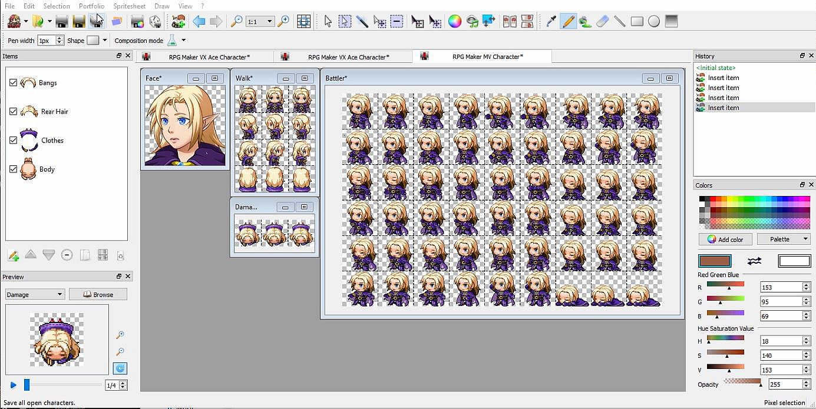Screen dimensions: 816x409
Task: Uncheck the Bangs layer checkbox
Action: tap(14, 83)
